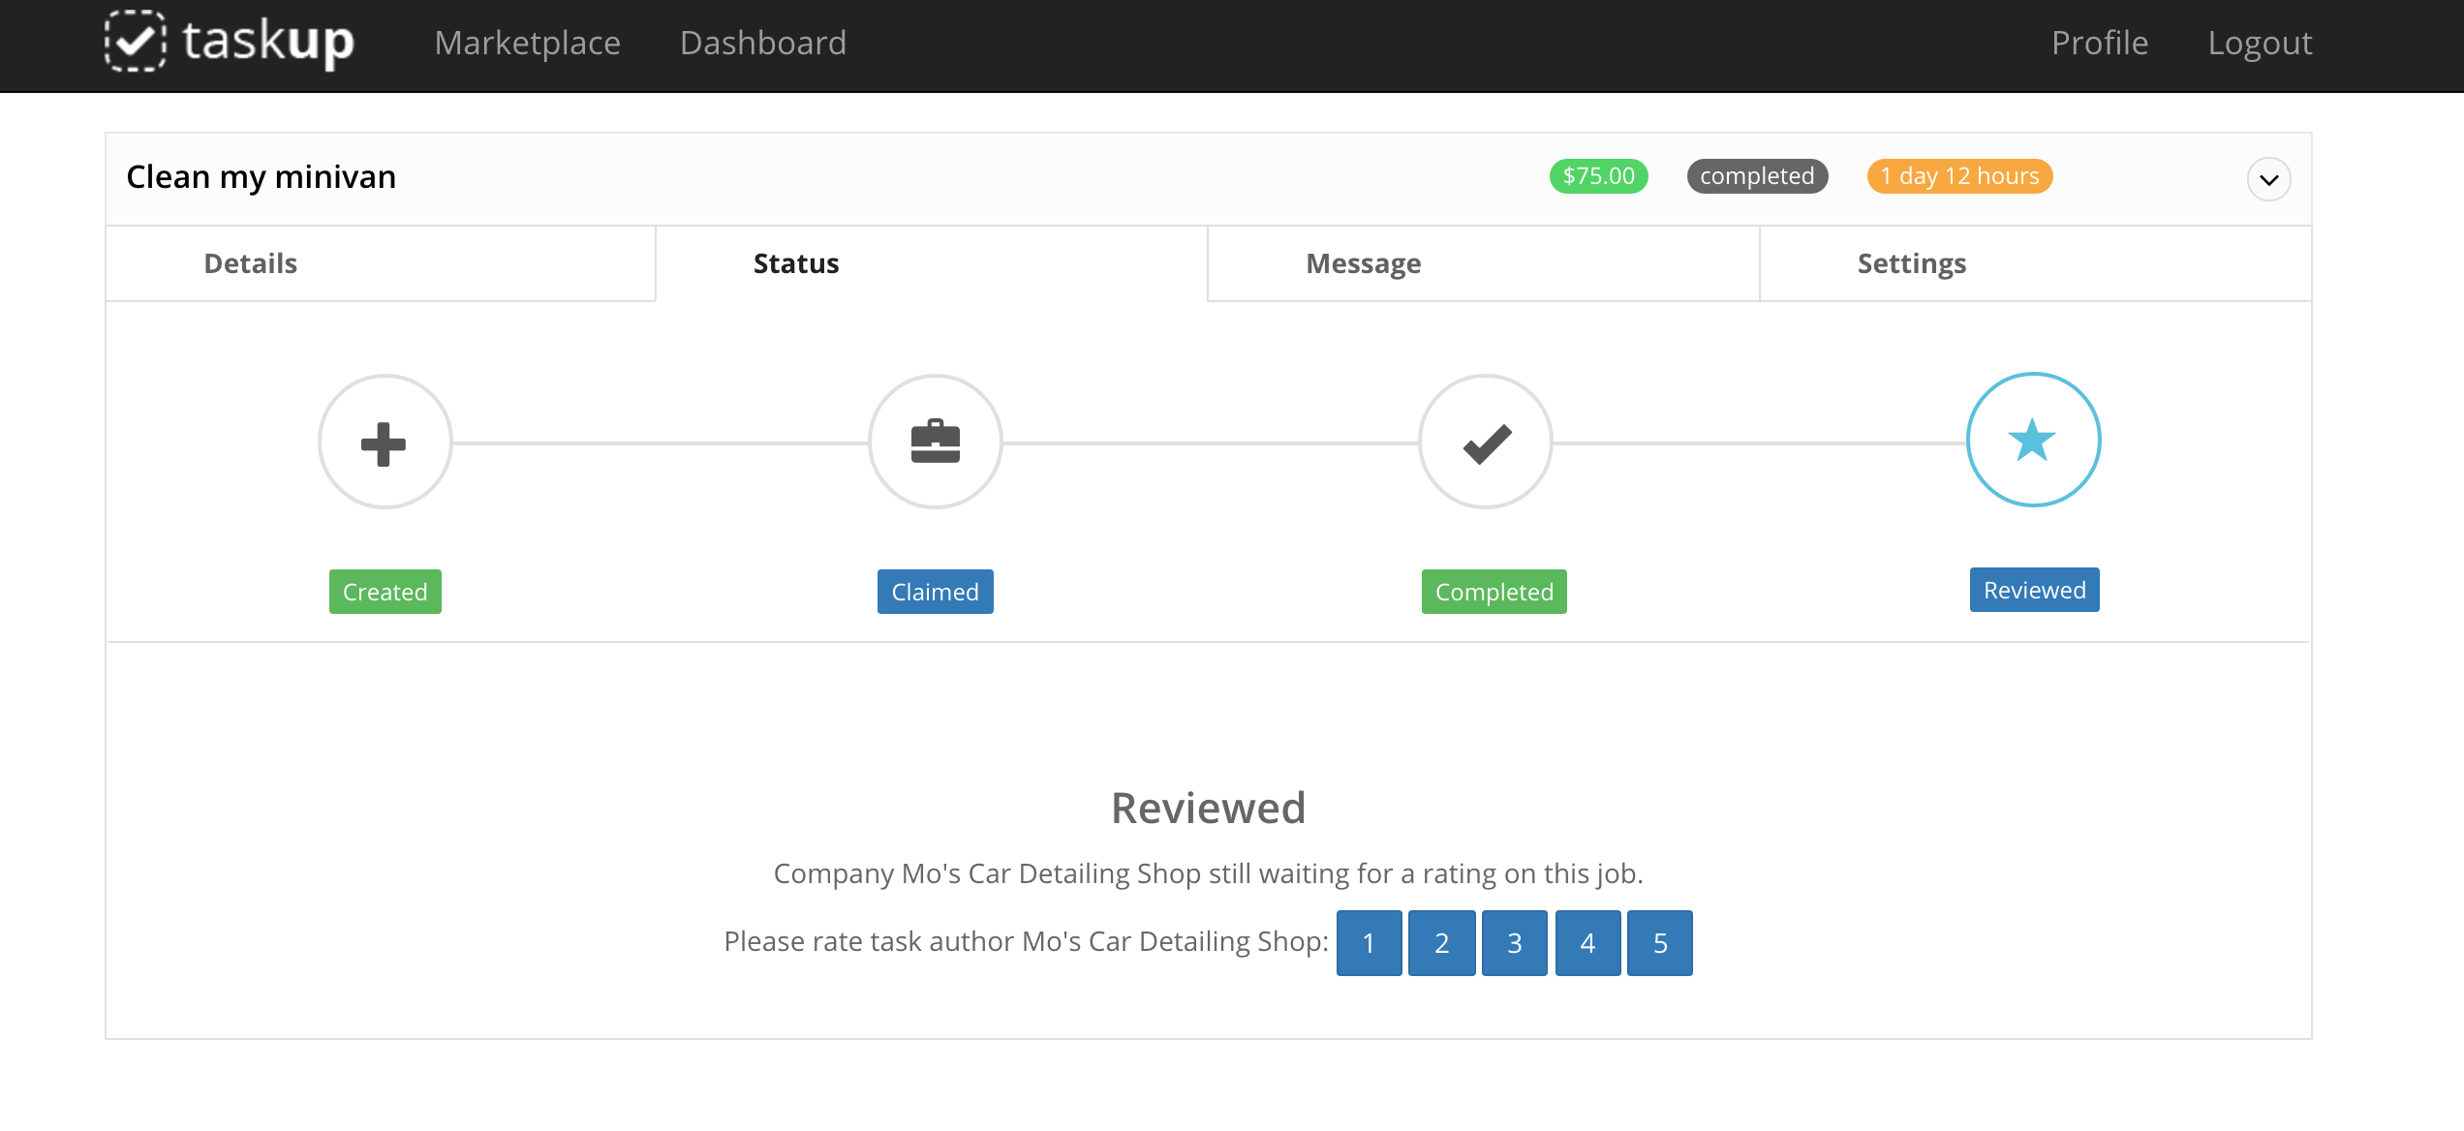Screen dimensions: 2464x1131
Task: Open the Settings tab
Action: [1911, 263]
